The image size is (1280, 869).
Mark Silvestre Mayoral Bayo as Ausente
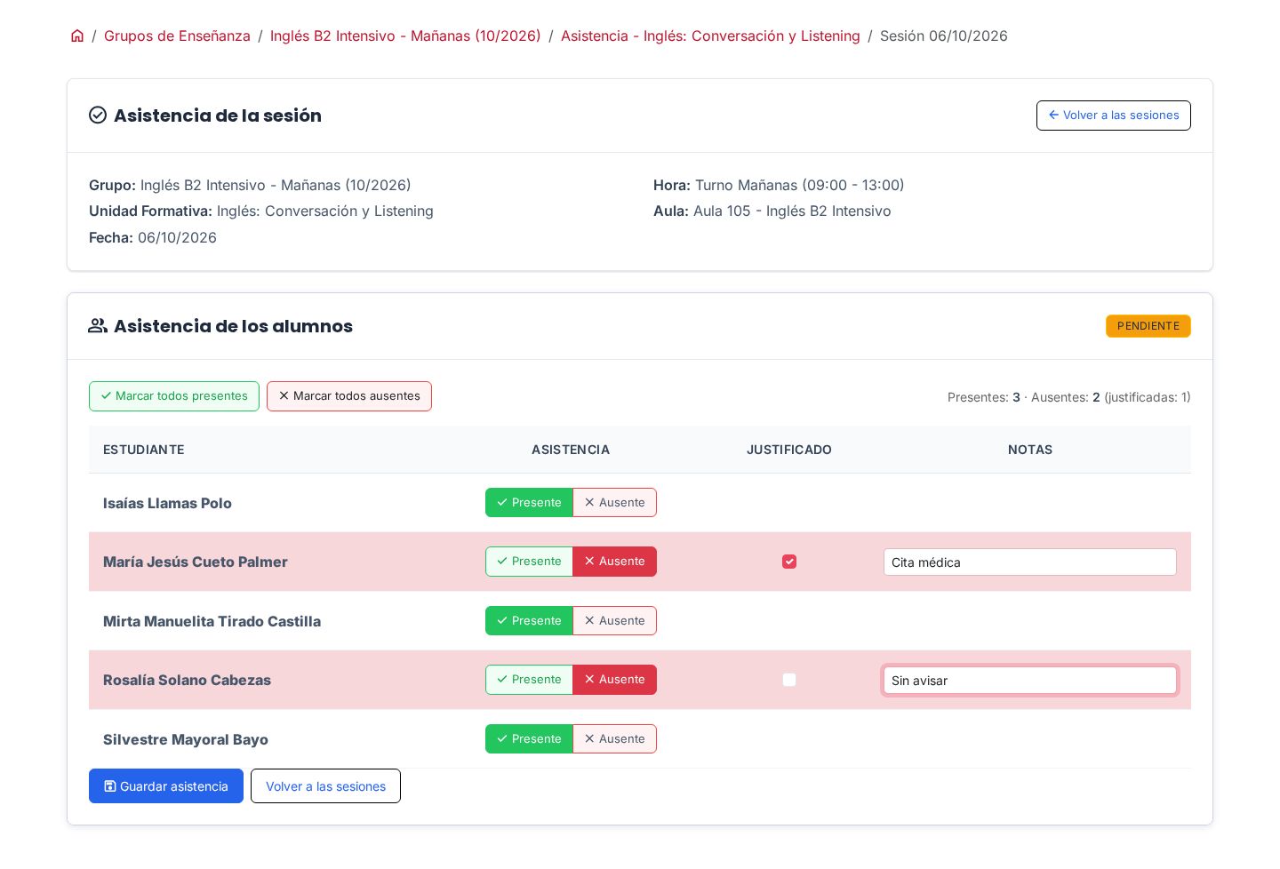click(614, 739)
